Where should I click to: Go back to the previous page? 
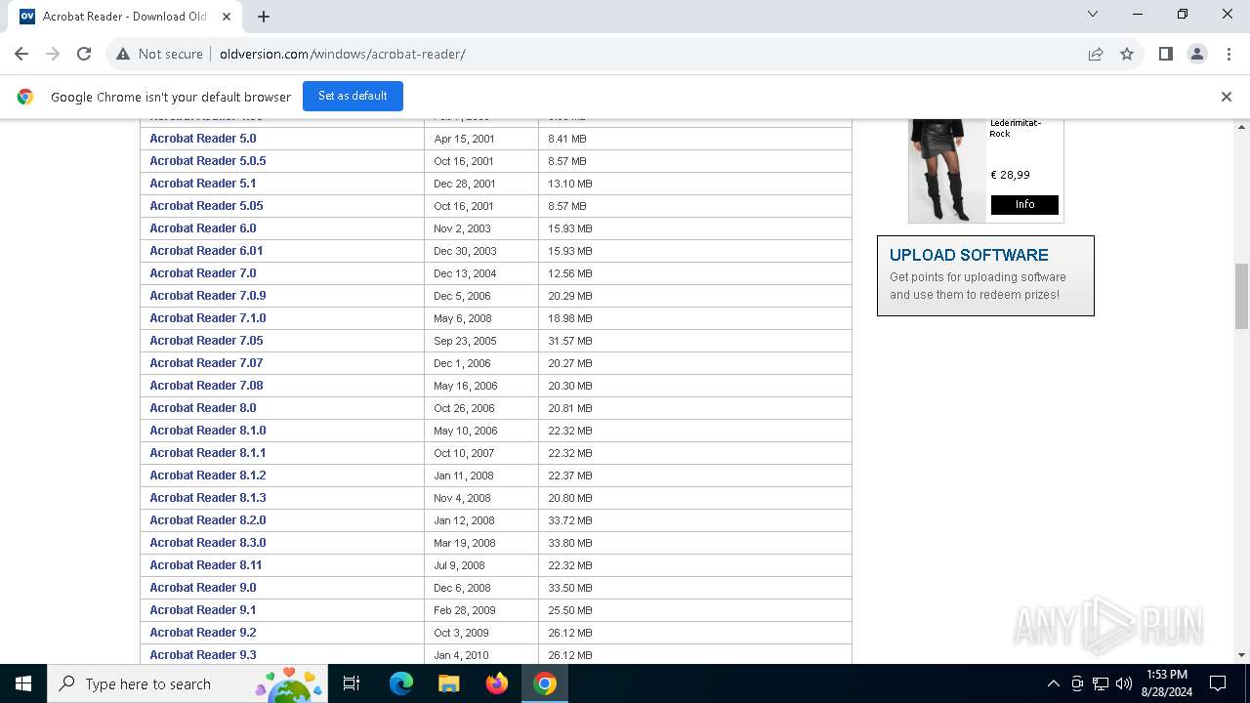21,54
